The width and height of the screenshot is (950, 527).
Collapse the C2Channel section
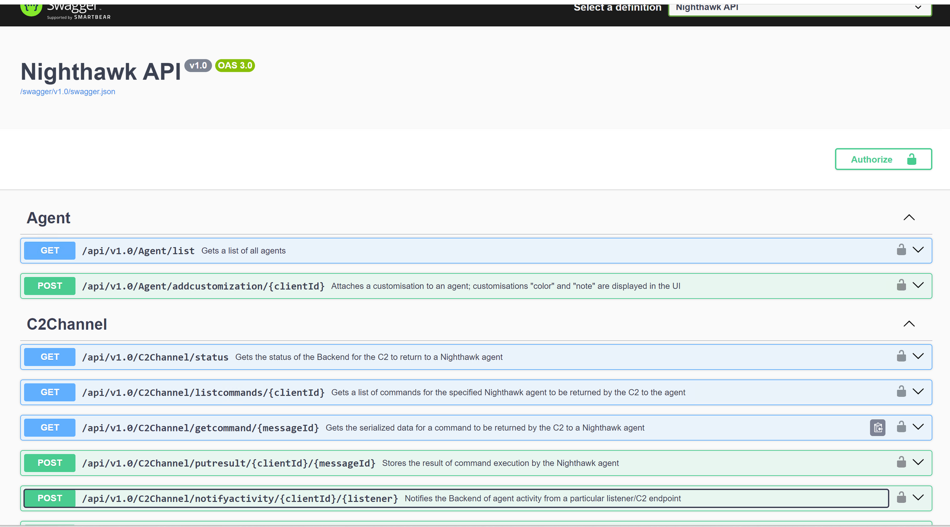909,324
